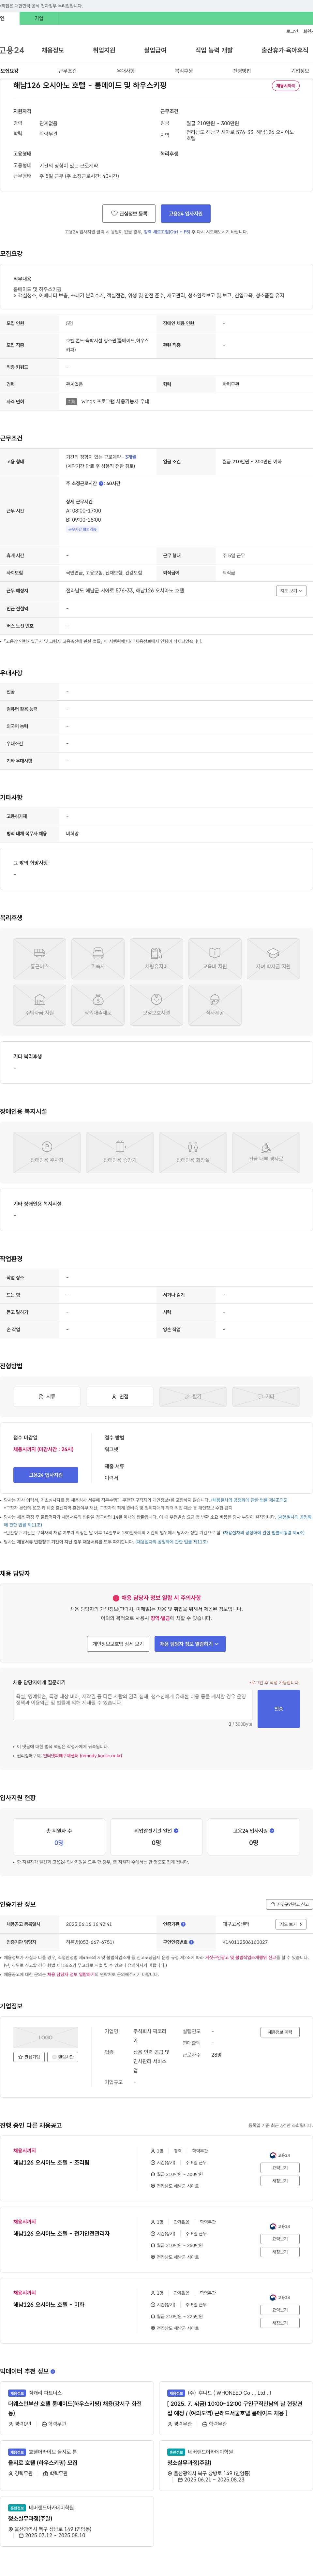313x2576 pixels.
Task: Click the 필기 screening method box
Action: pyautogui.click(x=193, y=1397)
